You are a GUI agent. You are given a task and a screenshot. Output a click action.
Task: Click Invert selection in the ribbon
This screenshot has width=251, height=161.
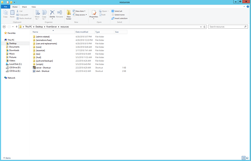120,18
